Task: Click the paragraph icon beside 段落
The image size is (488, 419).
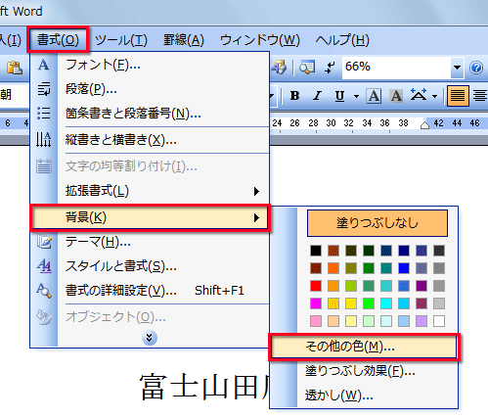Action: coord(44,89)
